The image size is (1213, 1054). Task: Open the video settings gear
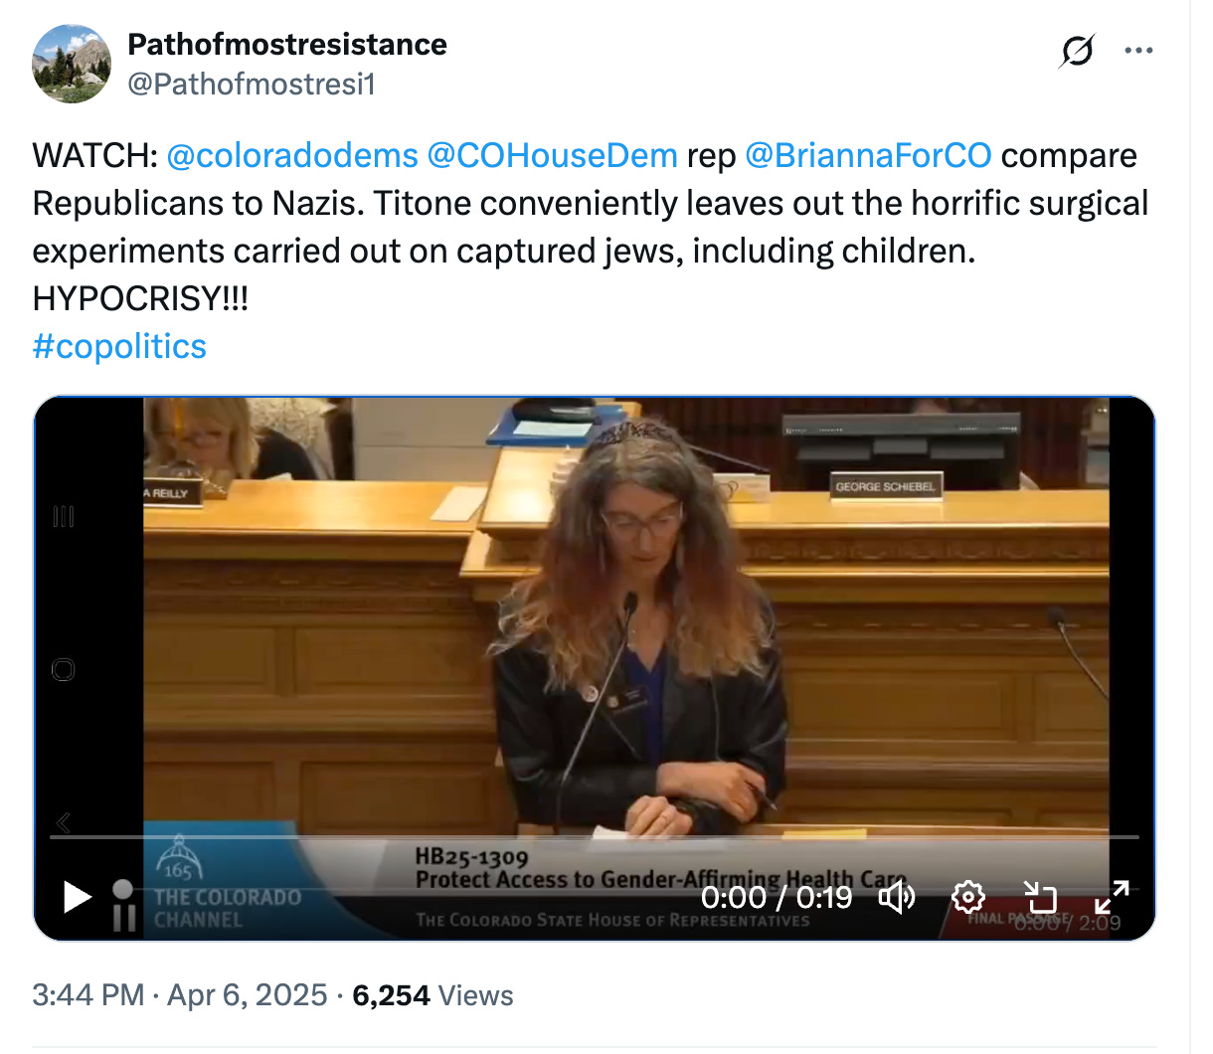[967, 898]
